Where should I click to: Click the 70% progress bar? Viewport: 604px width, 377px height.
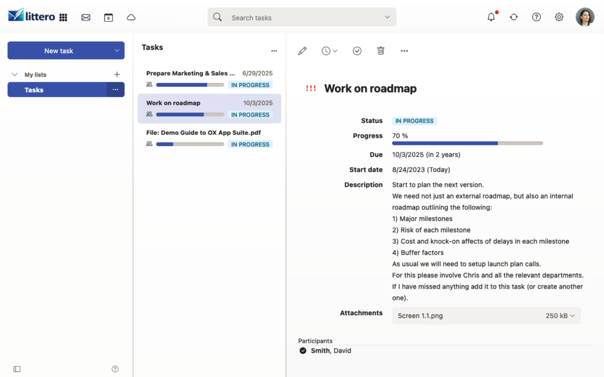pyautogui.click(x=467, y=143)
